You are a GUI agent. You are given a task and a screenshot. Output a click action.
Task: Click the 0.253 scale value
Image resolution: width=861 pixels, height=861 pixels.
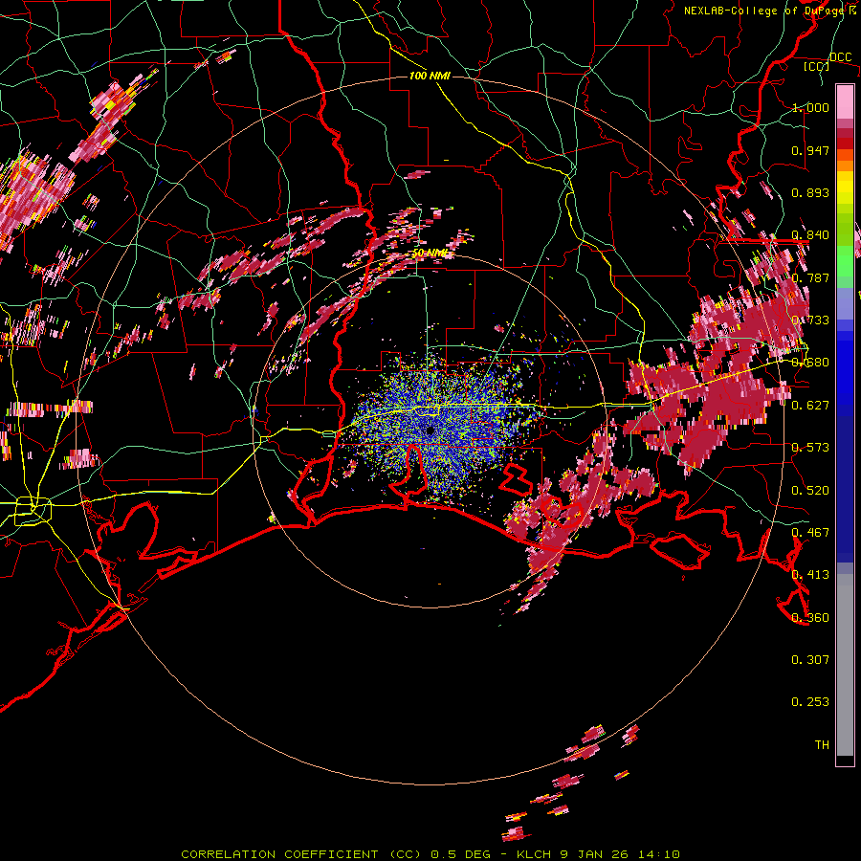810,702
